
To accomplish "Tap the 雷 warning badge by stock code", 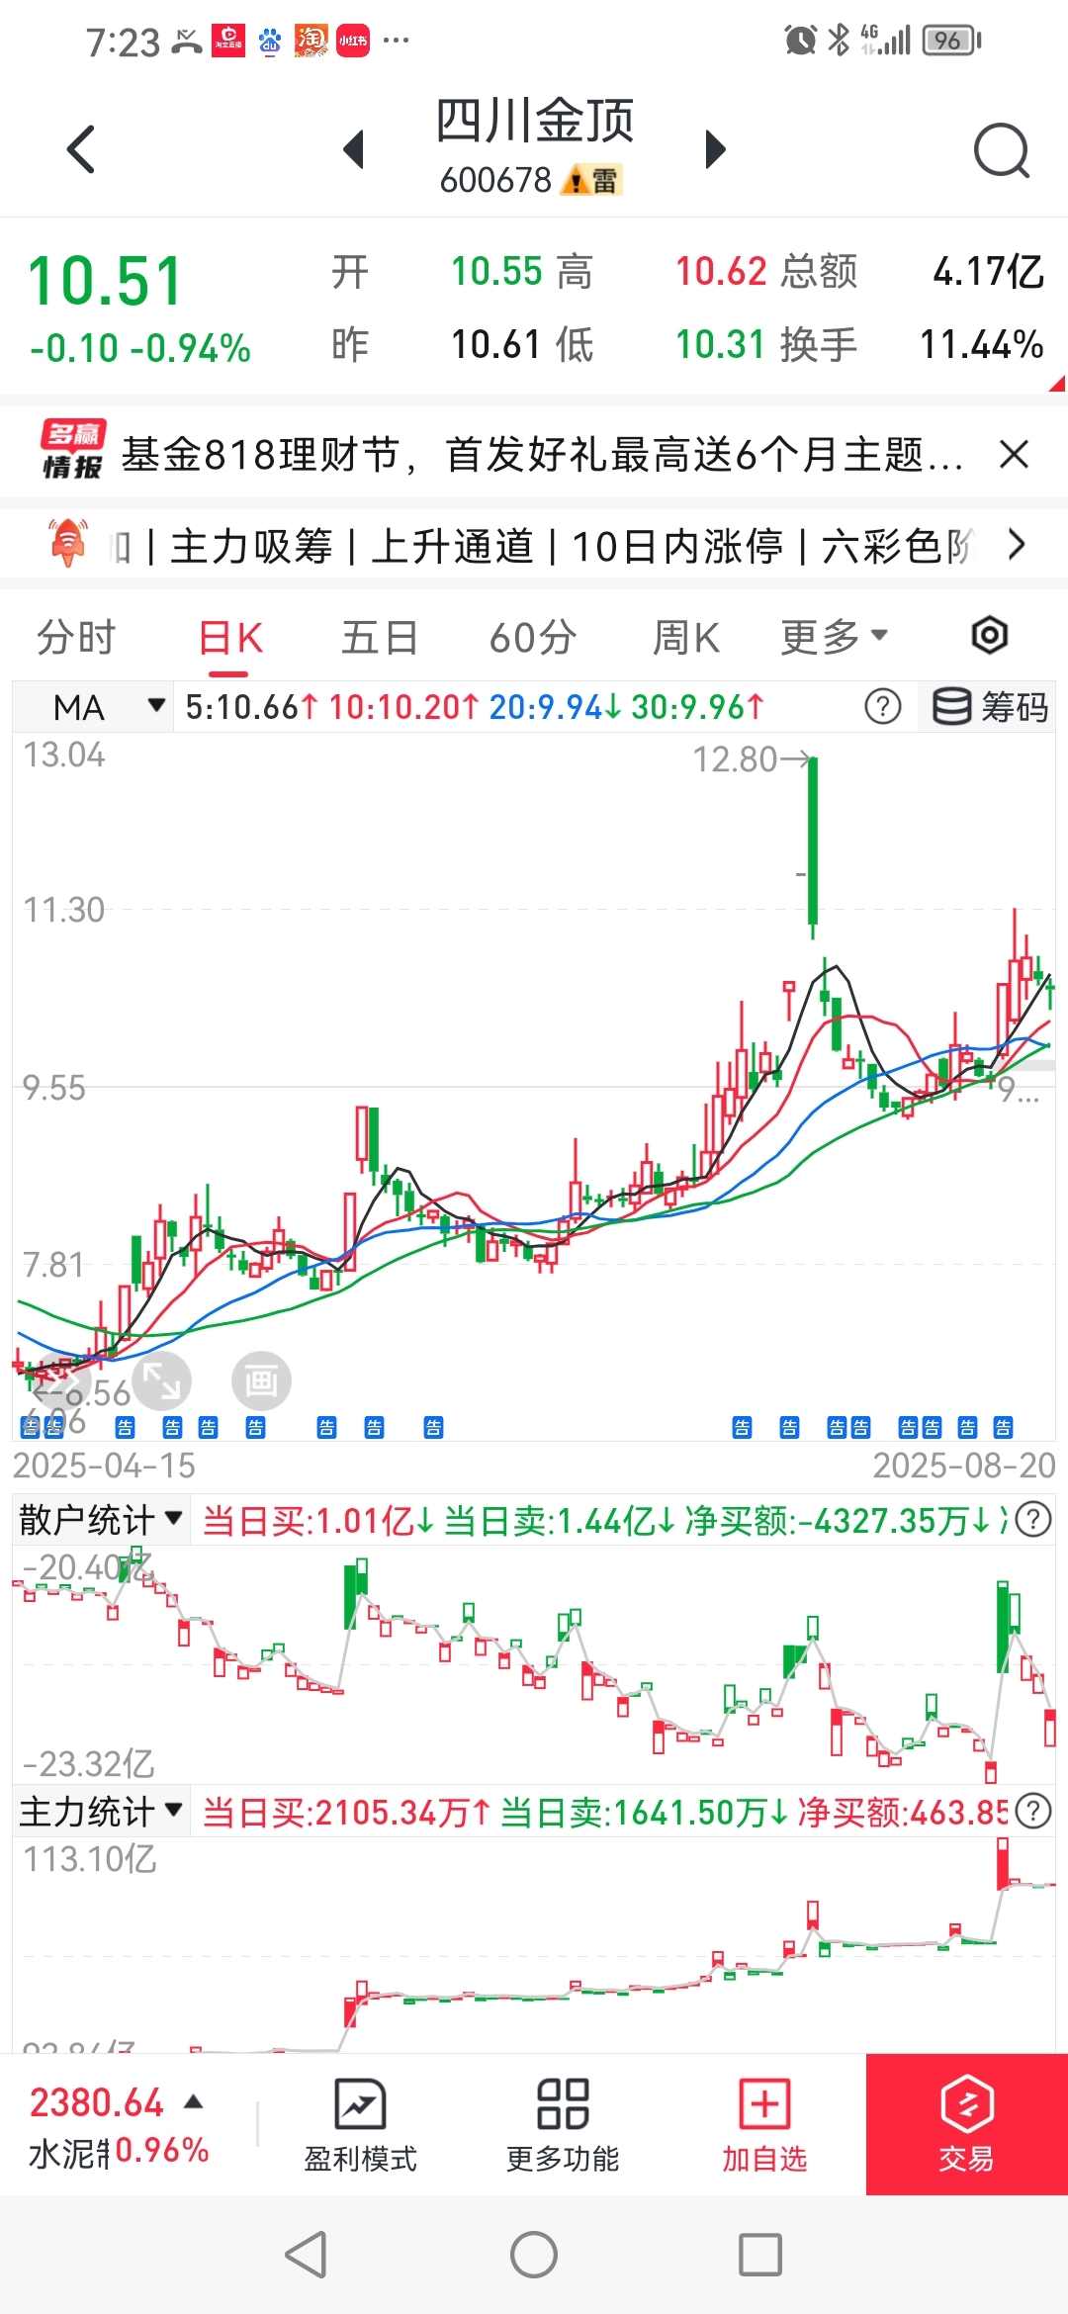I will [x=591, y=180].
